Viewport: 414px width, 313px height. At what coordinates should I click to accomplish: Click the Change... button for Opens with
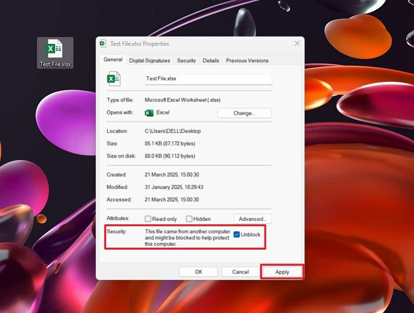pos(244,113)
